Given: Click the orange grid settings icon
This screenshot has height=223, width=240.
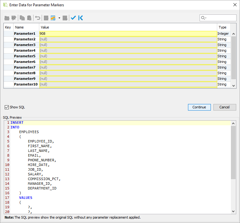Looking at the screenshot, I should [x=53, y=18].
